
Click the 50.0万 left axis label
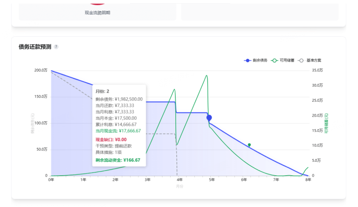42,150
